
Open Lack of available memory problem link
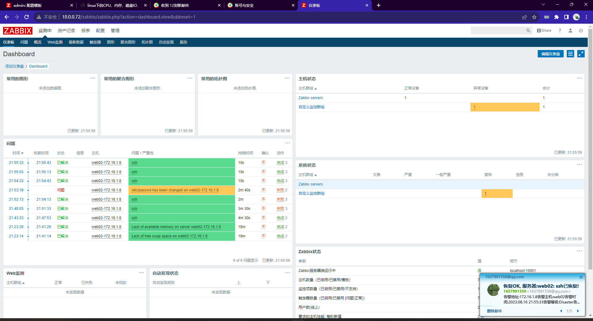point(176,227)
